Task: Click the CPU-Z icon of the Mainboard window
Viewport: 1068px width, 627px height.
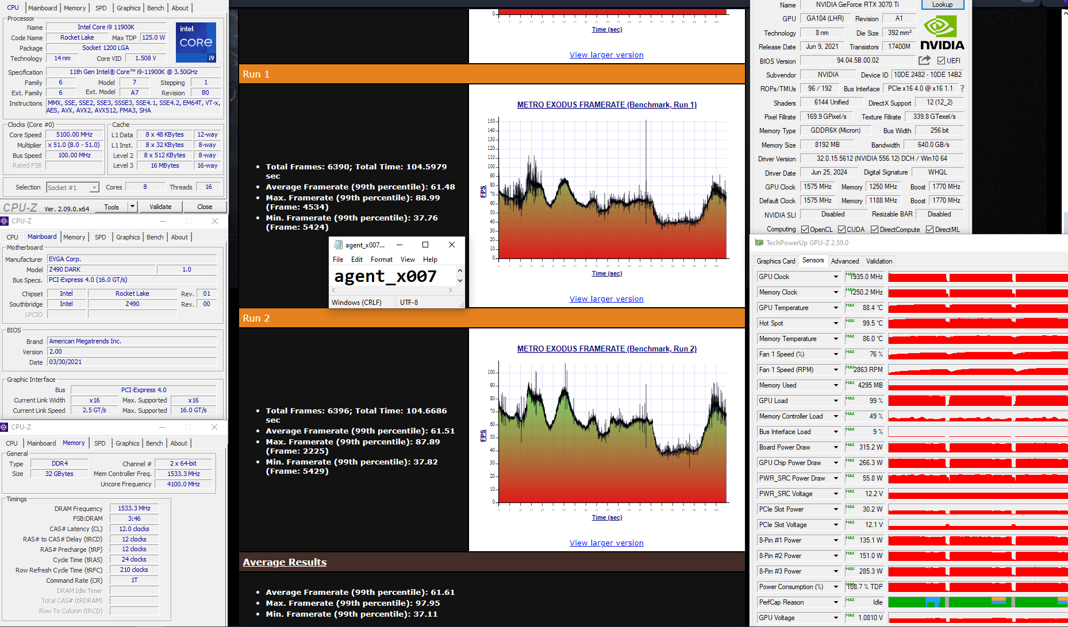Action: 5,221
